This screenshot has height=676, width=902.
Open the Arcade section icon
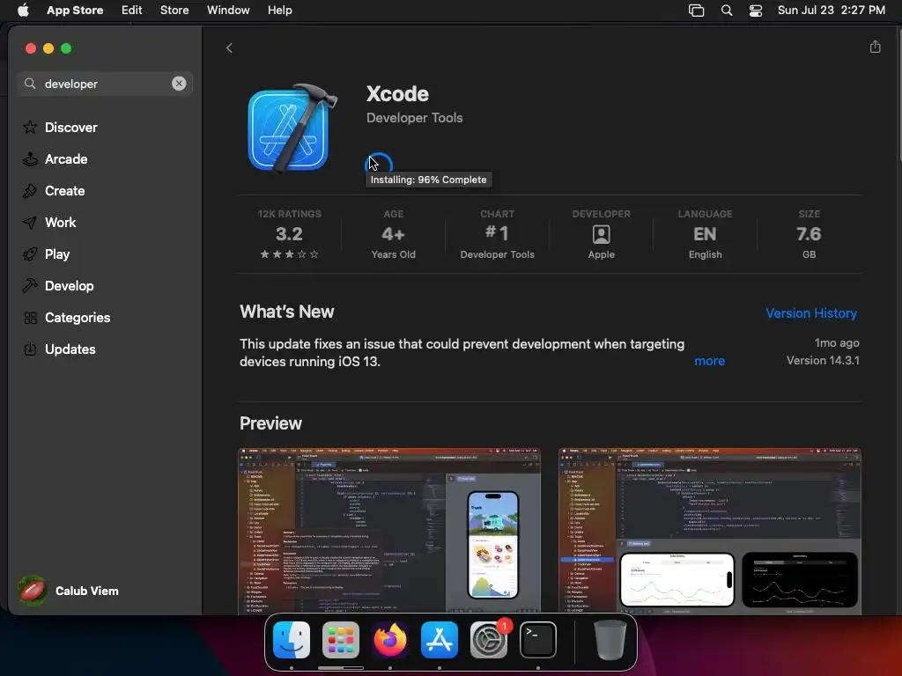tap(30, 159)
